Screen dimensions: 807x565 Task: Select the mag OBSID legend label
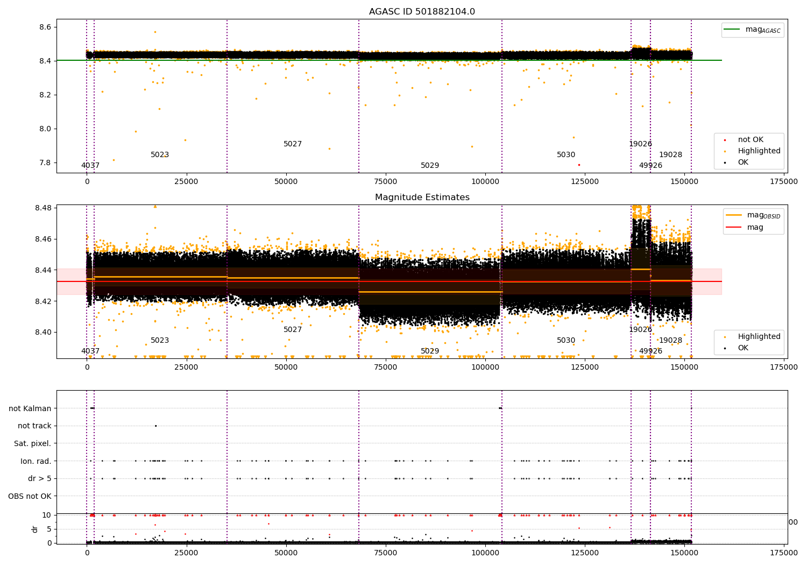click(763, 215)
